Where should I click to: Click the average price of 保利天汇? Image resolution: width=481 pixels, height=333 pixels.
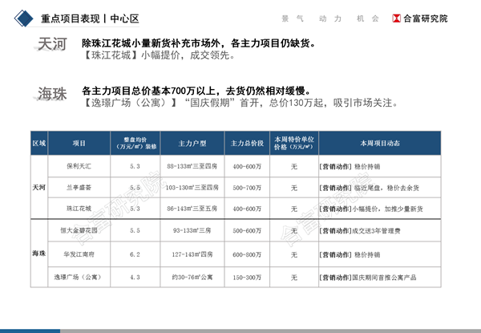tap(135, 166)
